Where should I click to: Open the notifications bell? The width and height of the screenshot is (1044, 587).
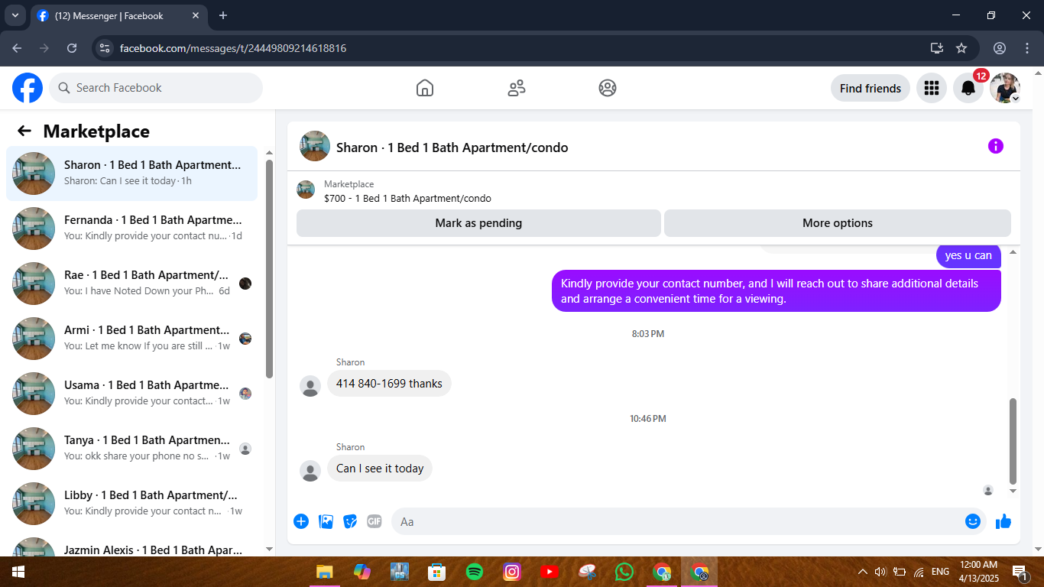coord(968,88)
